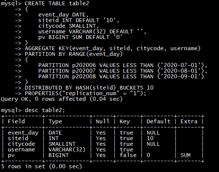Click the AGGREGATE KEY clause line
This screenshot has width=219, height=172.
(113, 48)
